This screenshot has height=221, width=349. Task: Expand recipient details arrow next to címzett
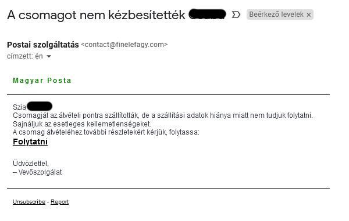tap(49, 56)
